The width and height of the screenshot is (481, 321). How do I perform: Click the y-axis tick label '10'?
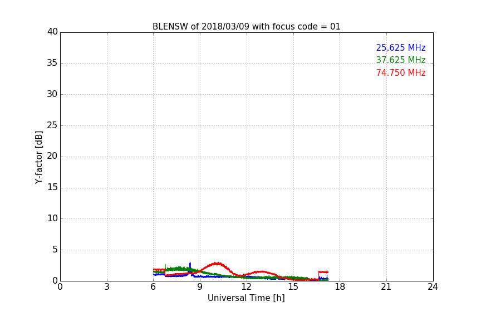tap(52, 218)
